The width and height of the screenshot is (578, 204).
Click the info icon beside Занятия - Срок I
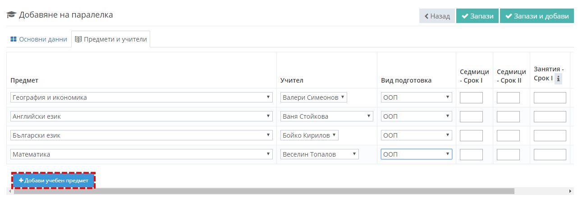pos(558,79)
